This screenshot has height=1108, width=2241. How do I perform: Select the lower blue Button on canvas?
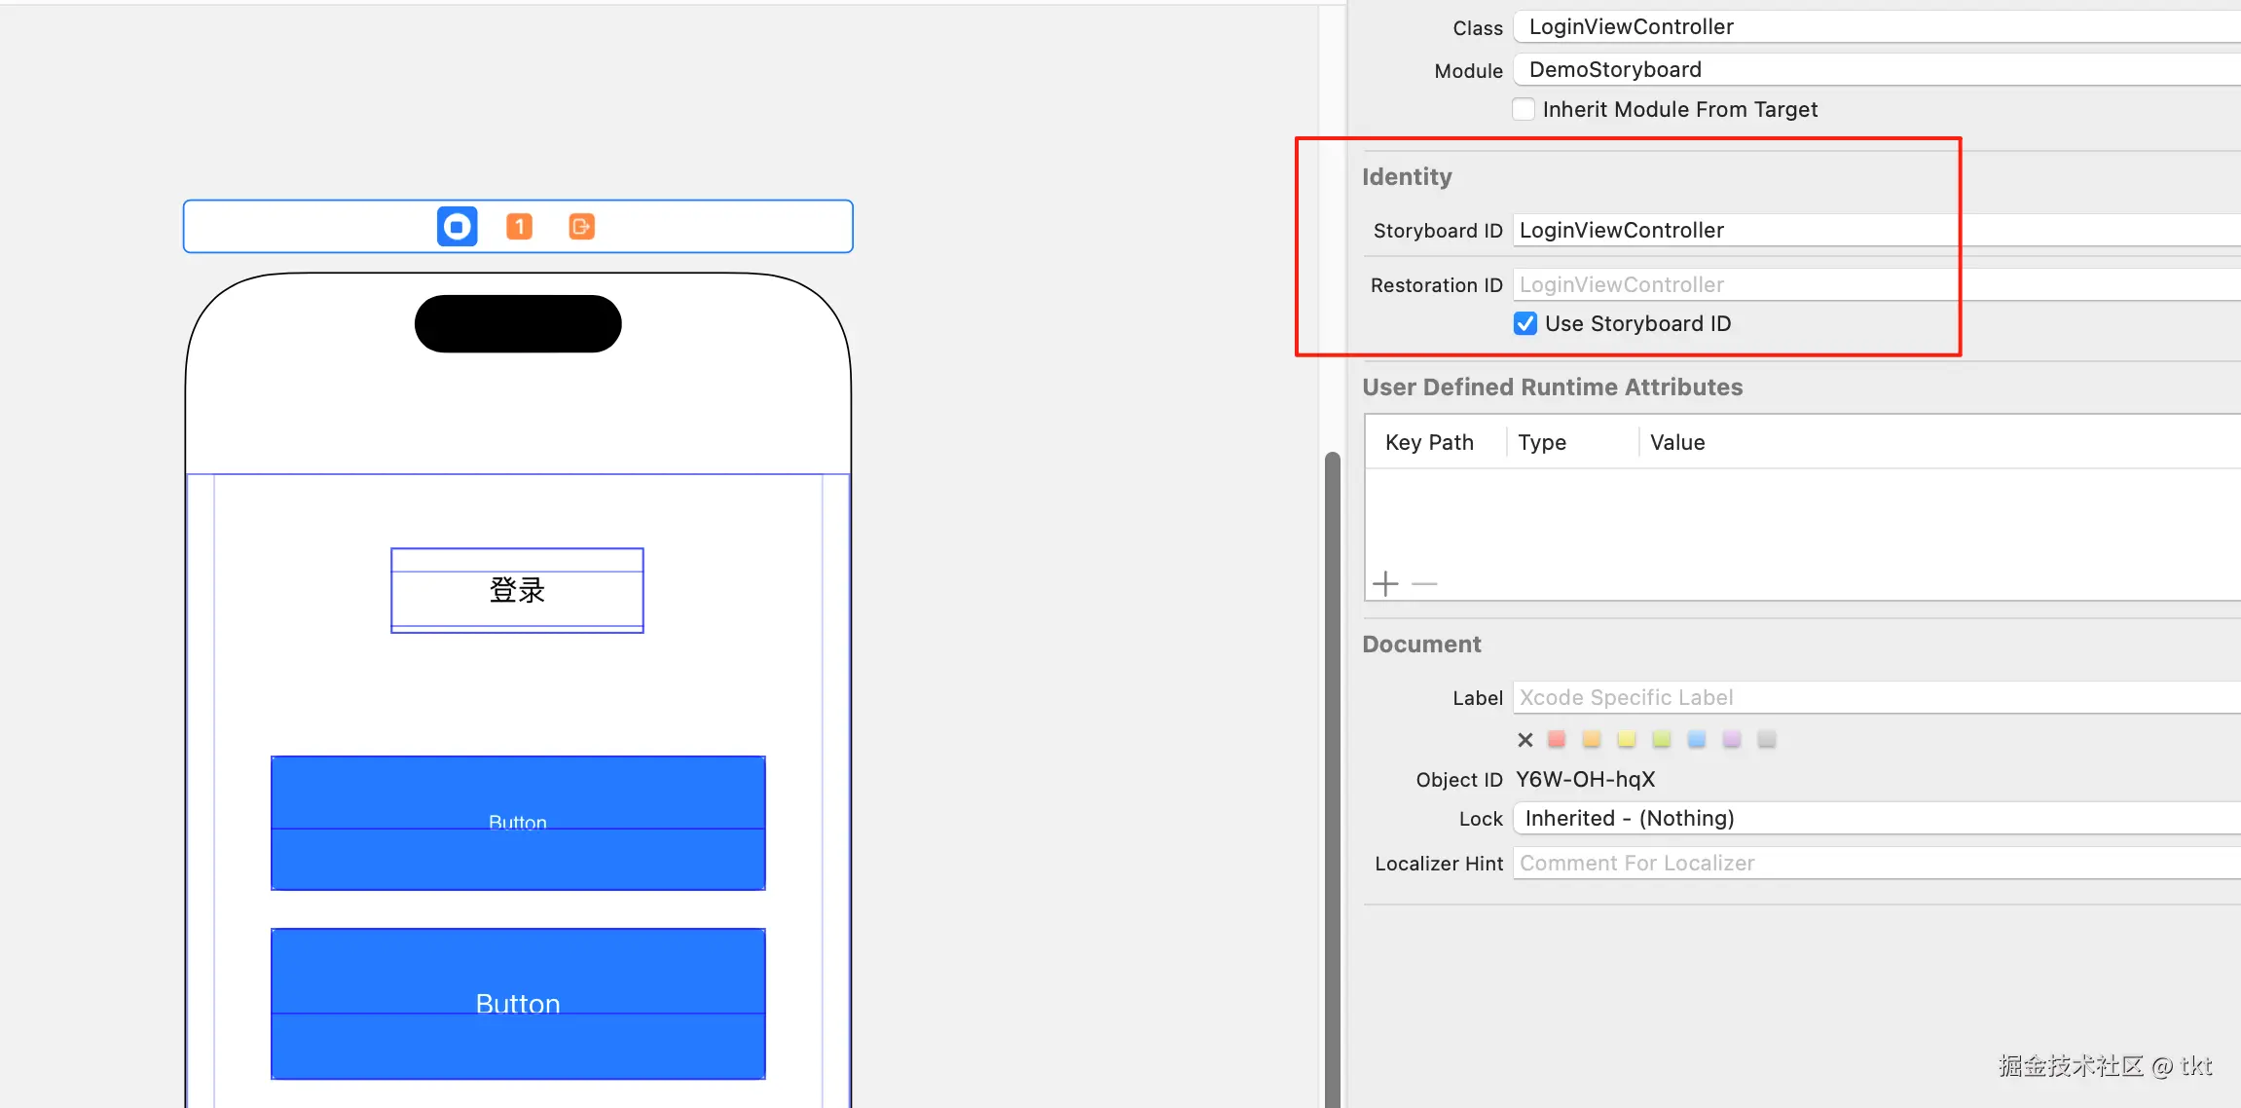coord(518,1003)
